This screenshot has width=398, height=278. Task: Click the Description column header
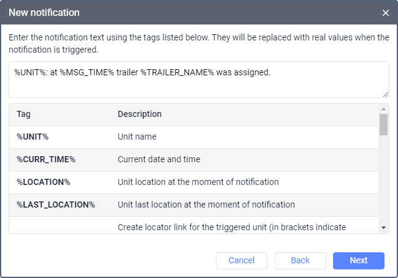coord(140,115)
